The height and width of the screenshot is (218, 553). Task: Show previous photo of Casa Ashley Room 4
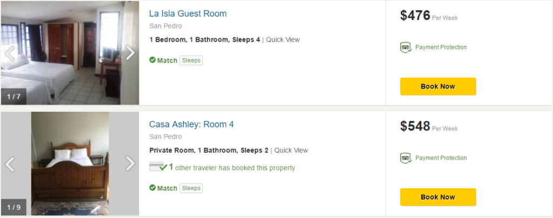click(x=9, y=163)
